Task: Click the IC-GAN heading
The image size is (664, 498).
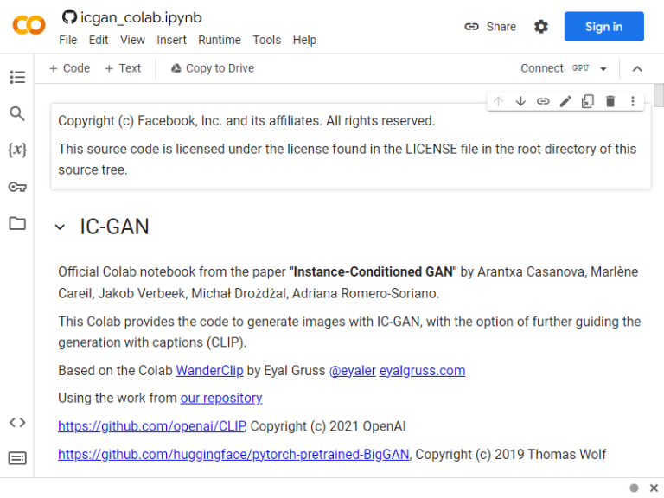Action: [x=114, y=227]
